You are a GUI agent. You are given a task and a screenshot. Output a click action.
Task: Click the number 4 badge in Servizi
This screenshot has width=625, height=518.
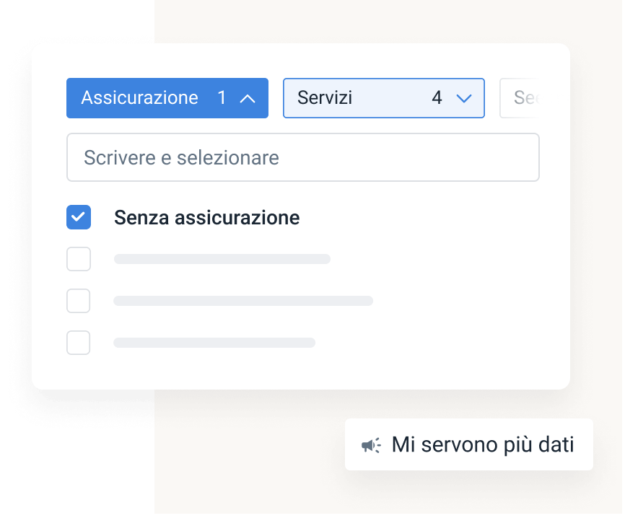tap(437, 98)
